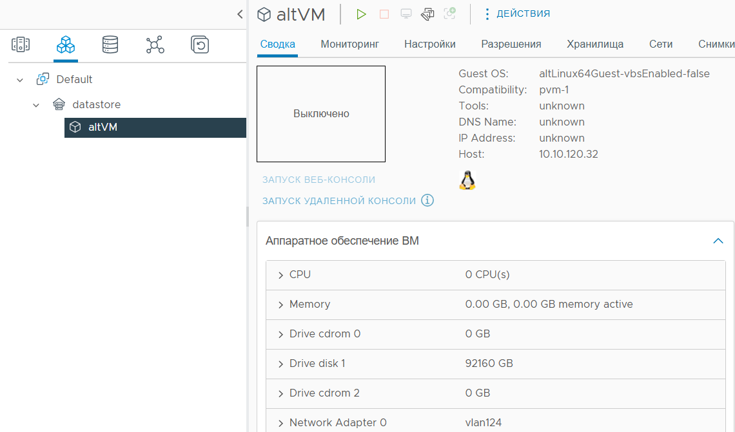Screen dimensions: 735x432
Task: Expand the CPU hardware row
Action: 280,275
